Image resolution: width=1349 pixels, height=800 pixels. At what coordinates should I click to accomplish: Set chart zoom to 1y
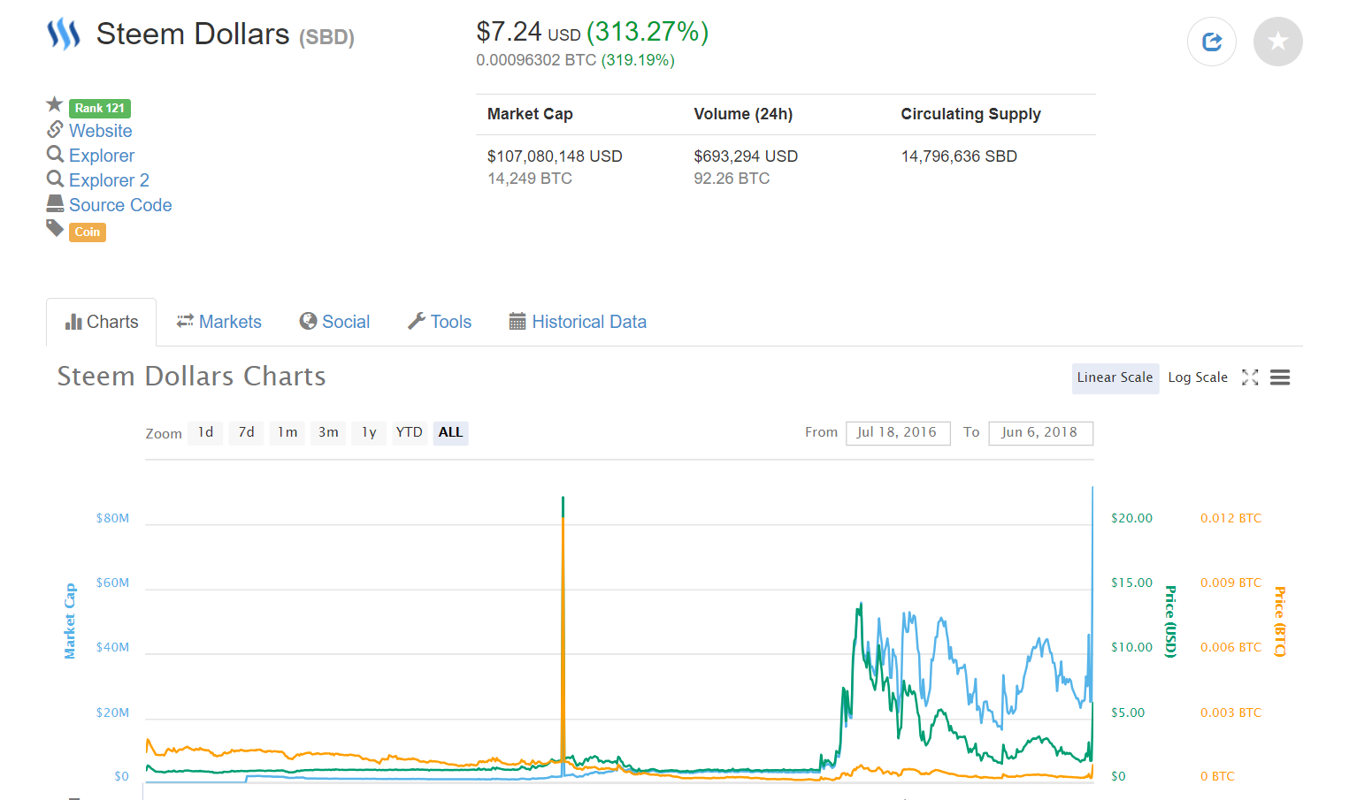tap(369, 432)
